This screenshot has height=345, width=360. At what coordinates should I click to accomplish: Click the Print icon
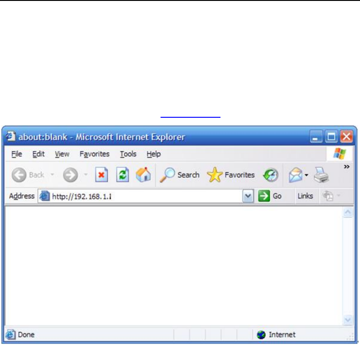tap(321, 175)
